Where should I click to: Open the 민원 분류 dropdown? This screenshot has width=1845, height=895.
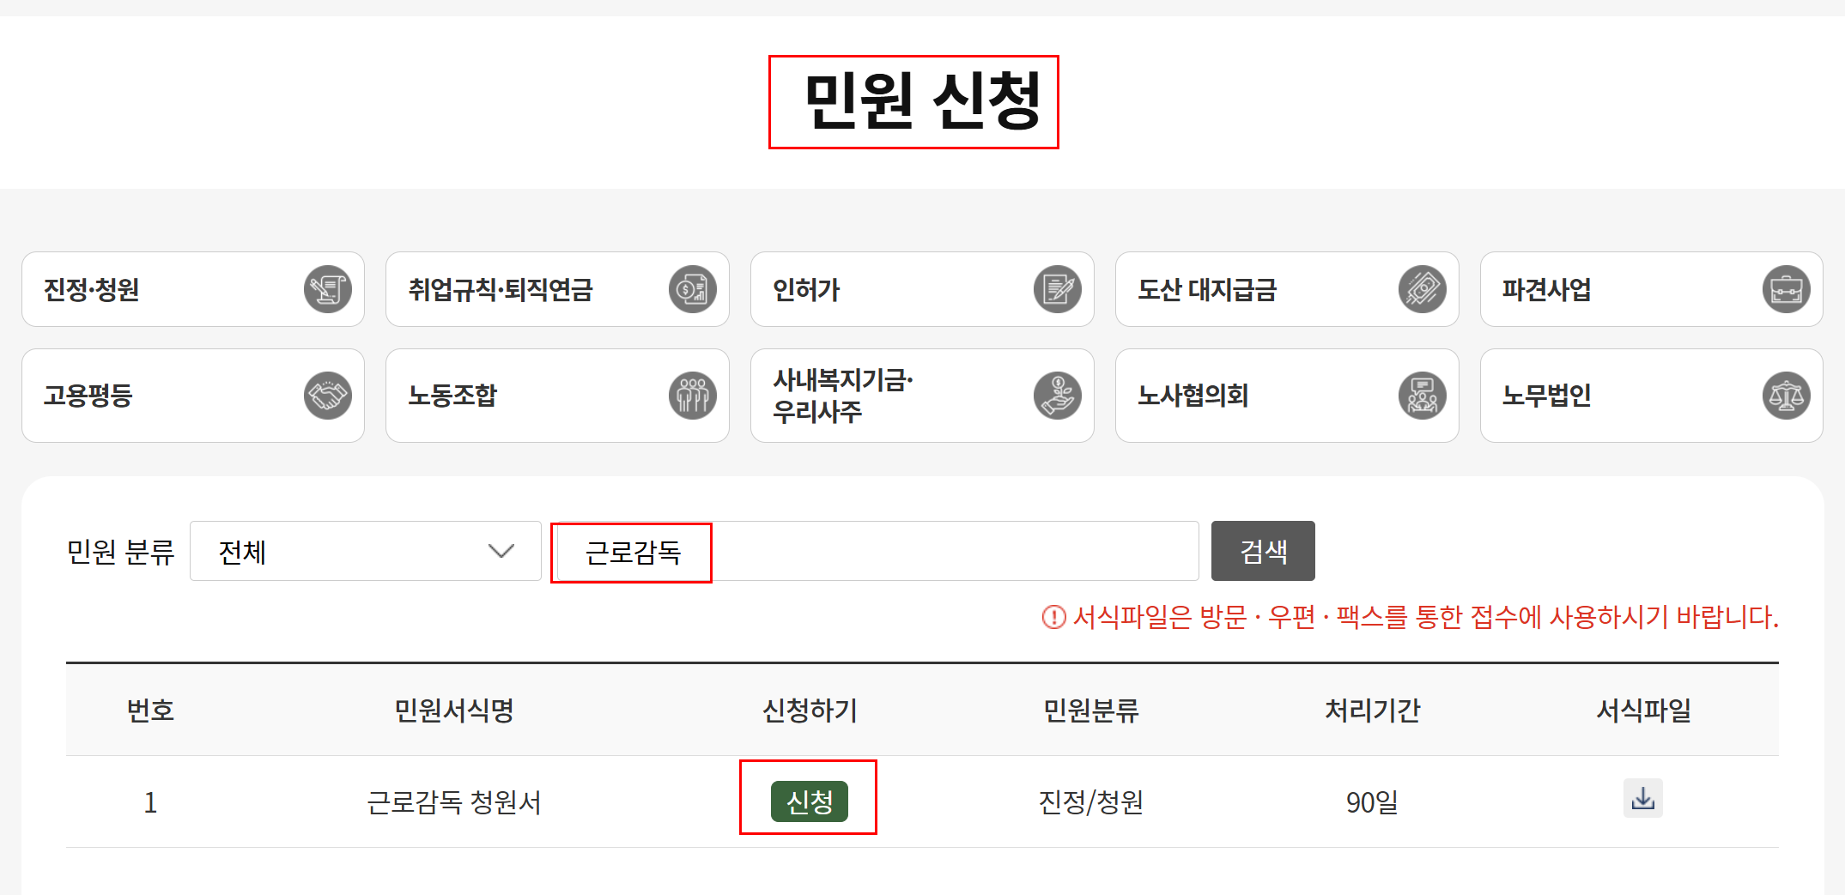pyautogui.click(x=365, y=551)
